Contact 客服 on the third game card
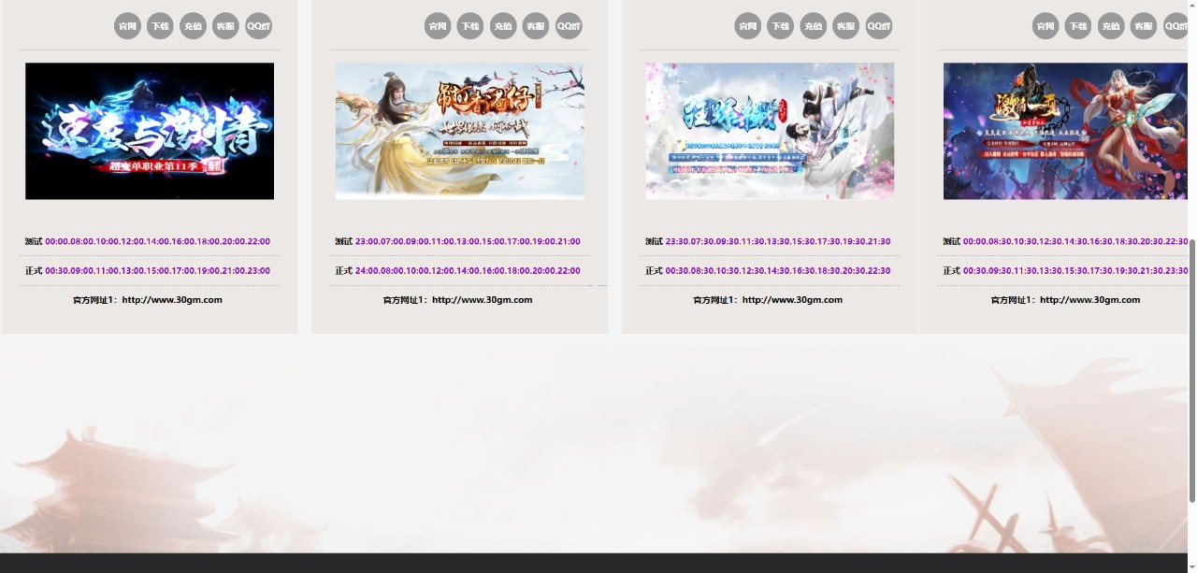The width and height of the screenshot is (1197, 573). [x=845, y=26]
